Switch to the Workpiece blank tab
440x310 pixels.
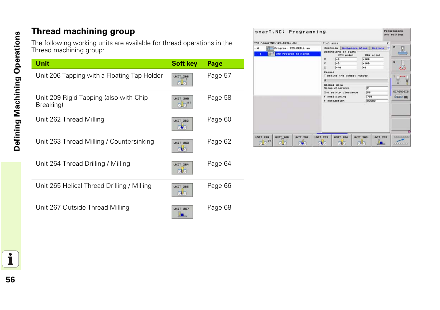355,48
